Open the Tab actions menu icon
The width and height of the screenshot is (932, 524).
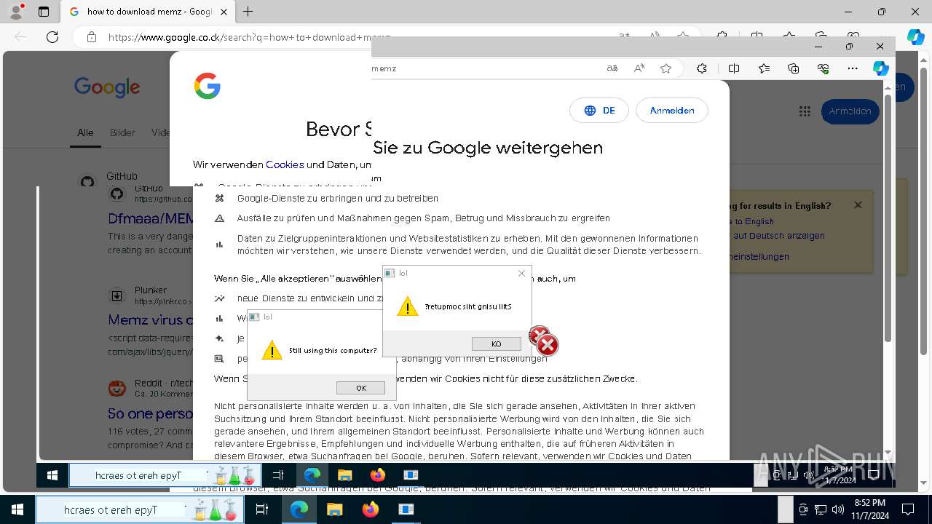coord(44,12)
